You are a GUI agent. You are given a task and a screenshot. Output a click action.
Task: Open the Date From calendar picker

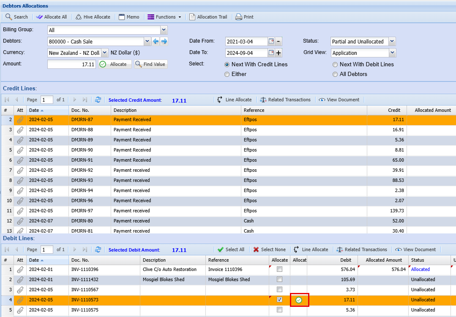tap(271, 41)
